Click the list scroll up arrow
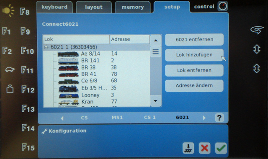This screenshot has width=268, height=159. tap(155, 41)
